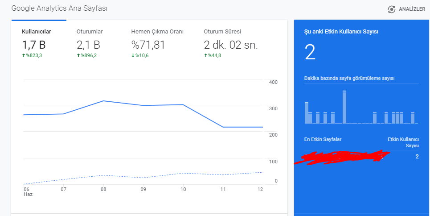
Task: Click the down arrow beside %10,6
Action: pyautogui.click(x=133, y=55)
